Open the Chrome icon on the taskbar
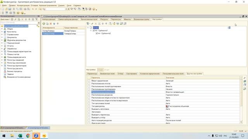Image resolution: width=248 pixels, height=139 pixels. [x=28, y=136]
